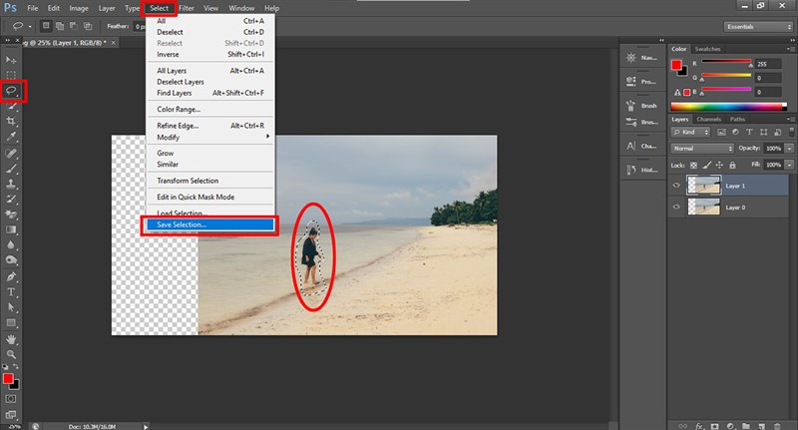
Task: Toggle lock transparent pixels
Action: tap(693, 165)
